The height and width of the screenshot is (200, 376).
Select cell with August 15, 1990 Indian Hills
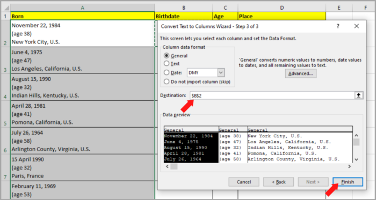82,87
